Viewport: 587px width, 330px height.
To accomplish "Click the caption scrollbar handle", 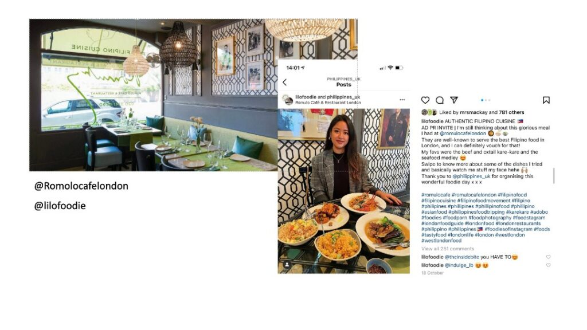I will point(554,175).
